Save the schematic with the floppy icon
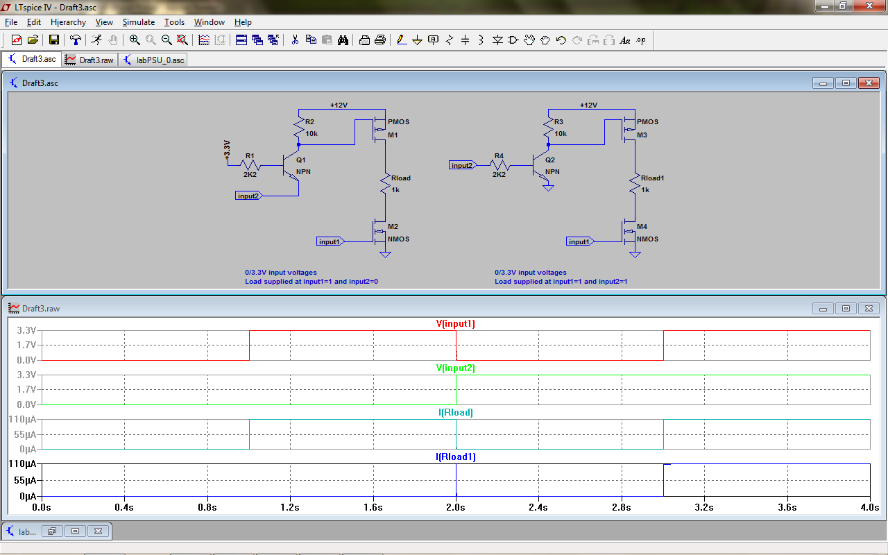888x555 pixels. (x=53, y=40)
